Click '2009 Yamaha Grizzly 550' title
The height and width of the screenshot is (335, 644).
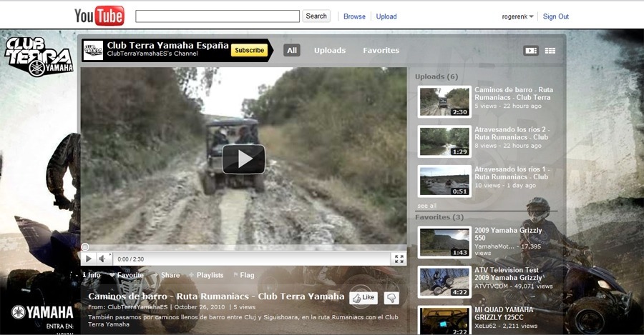pyautogui.click(x=508, y=234)
